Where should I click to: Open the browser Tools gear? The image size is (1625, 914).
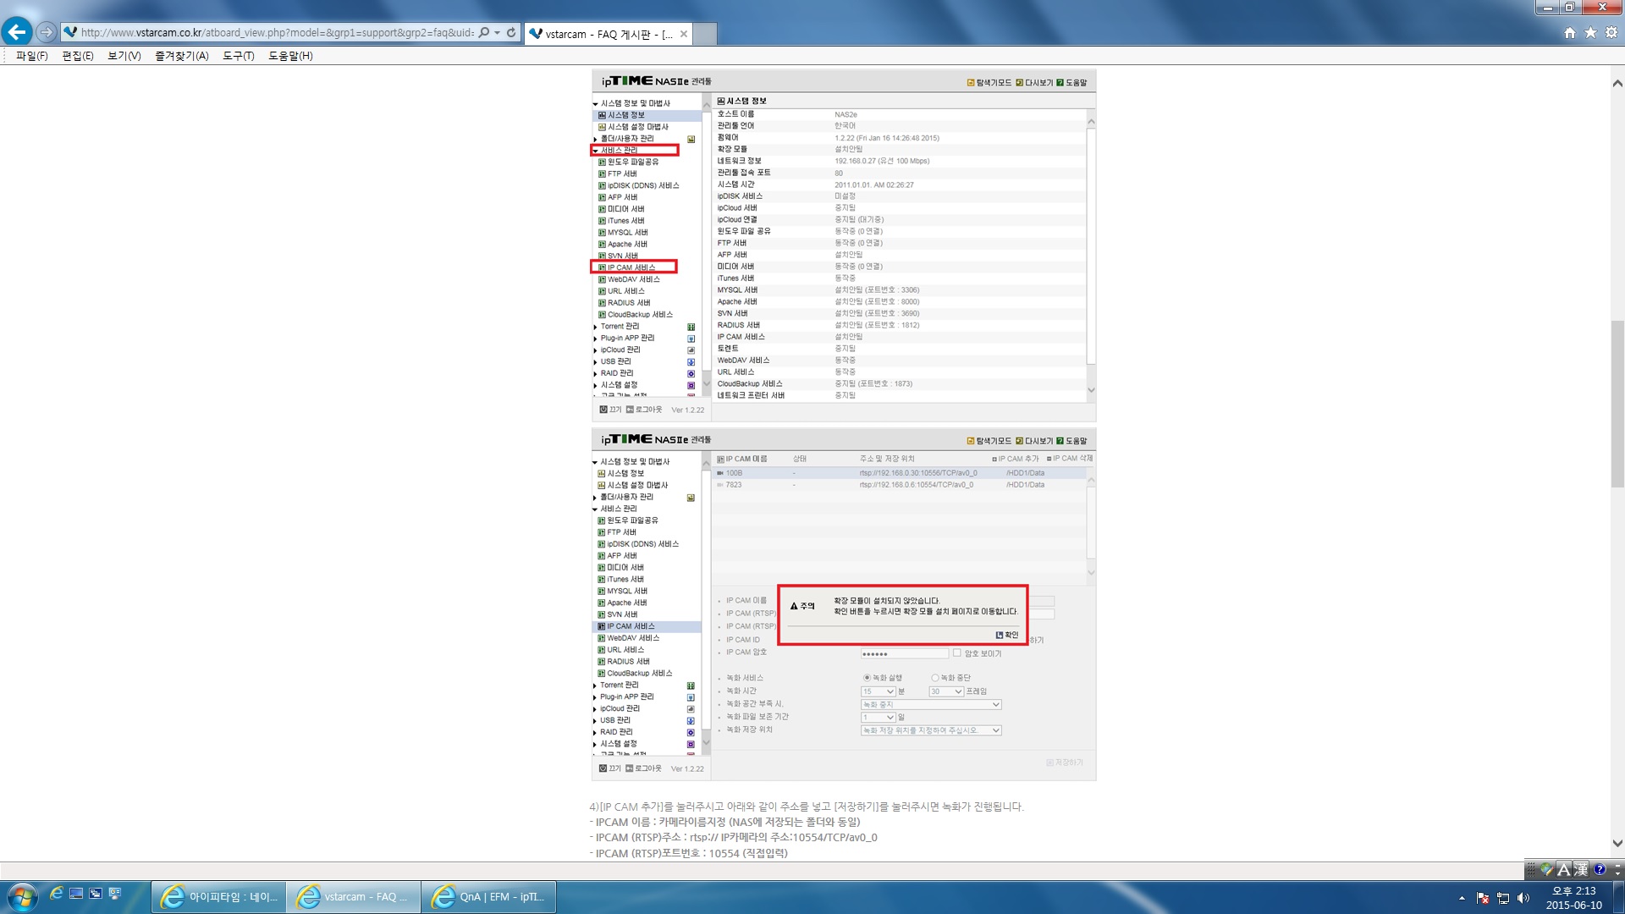[x=1611, y=33]
